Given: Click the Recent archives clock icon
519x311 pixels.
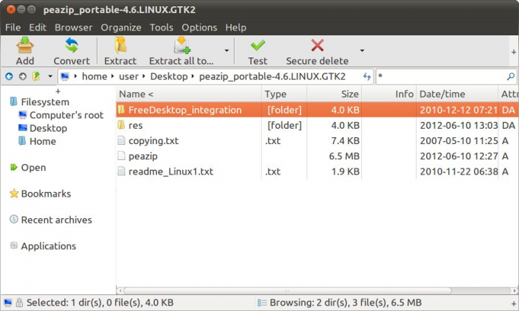Looking at the screenshot, I should pos(14,220).
